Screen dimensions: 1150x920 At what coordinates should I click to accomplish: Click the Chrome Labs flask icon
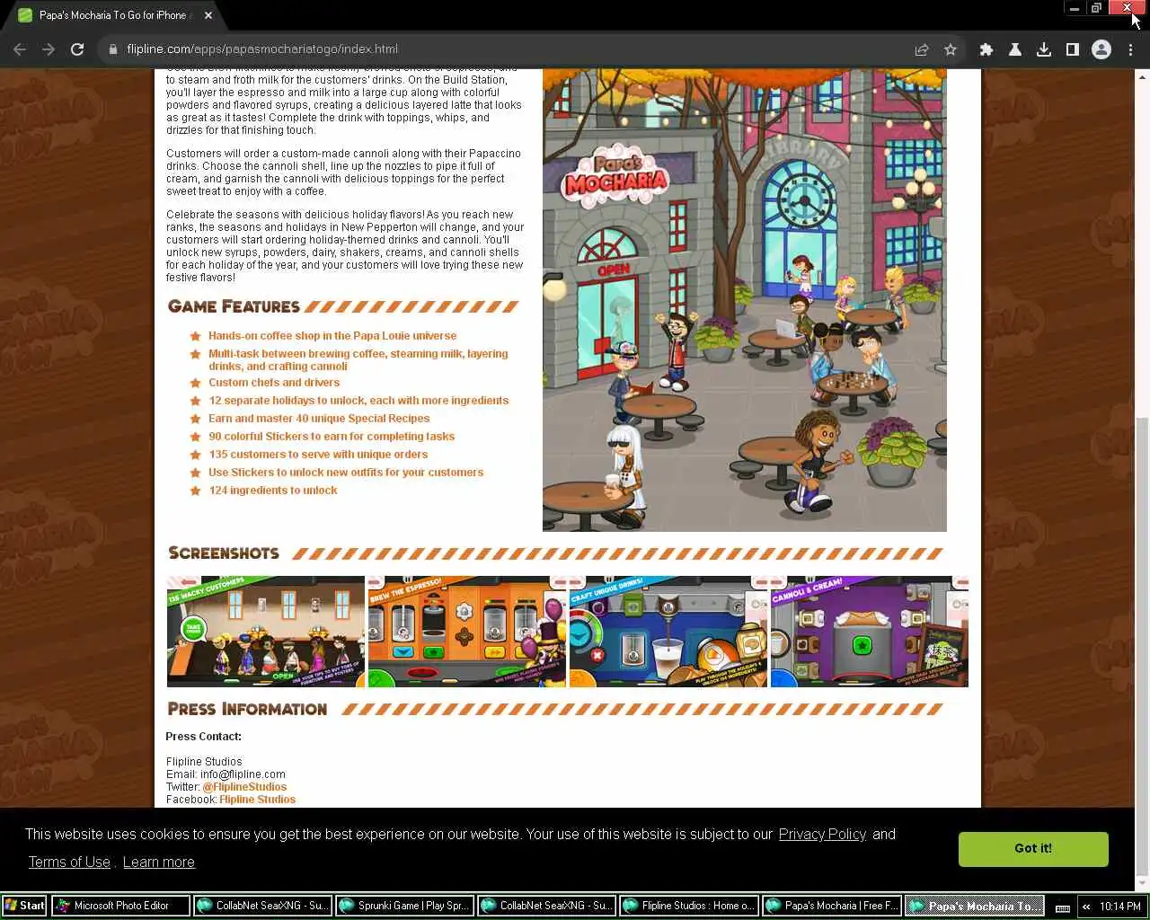click(x=1015, y=49)
